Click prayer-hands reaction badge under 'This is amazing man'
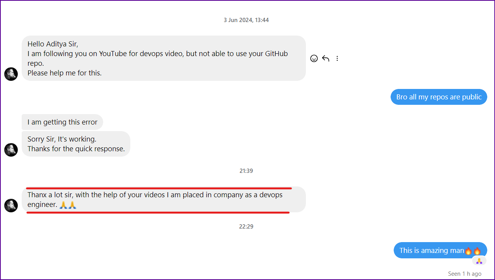 point(479,261)
